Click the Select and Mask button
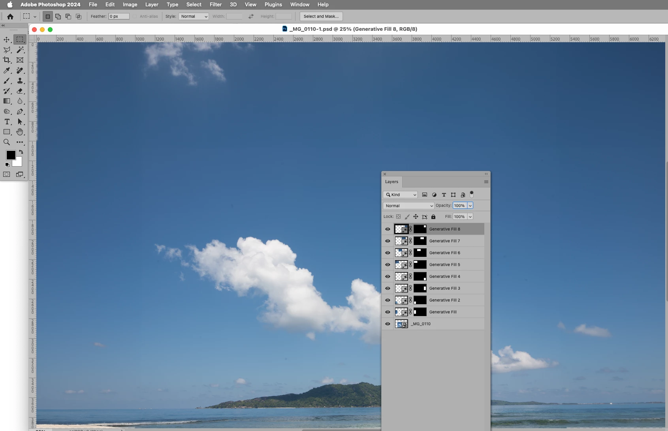The width and height of the screenshot is (668, 431). (321, 16)
